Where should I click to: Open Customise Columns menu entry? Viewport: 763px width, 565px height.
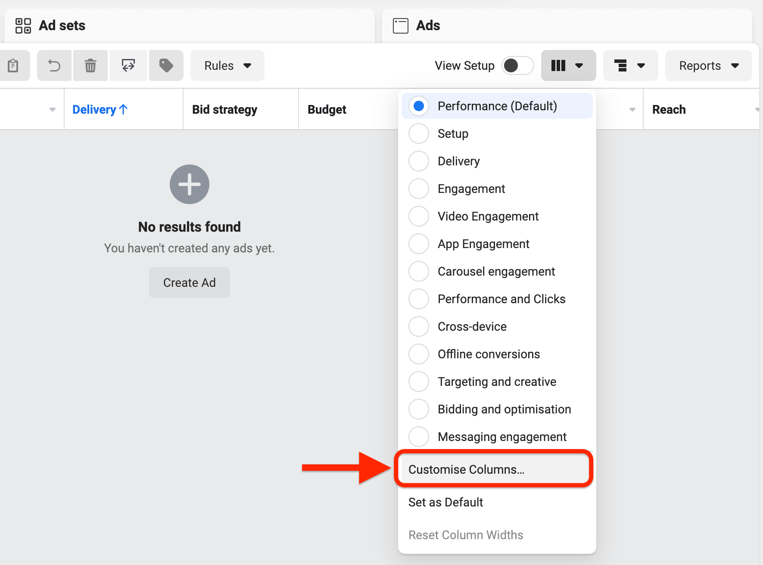[495, 469]
